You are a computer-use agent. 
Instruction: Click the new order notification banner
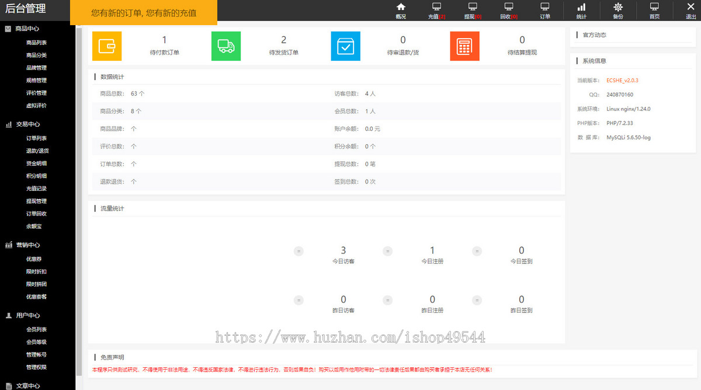144,13
